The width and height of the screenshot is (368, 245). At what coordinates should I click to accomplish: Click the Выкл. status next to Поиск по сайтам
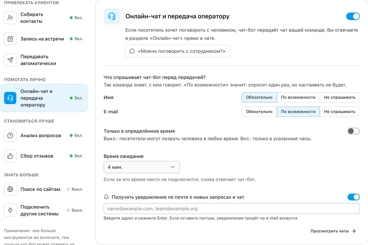click(x=75, y=189)
